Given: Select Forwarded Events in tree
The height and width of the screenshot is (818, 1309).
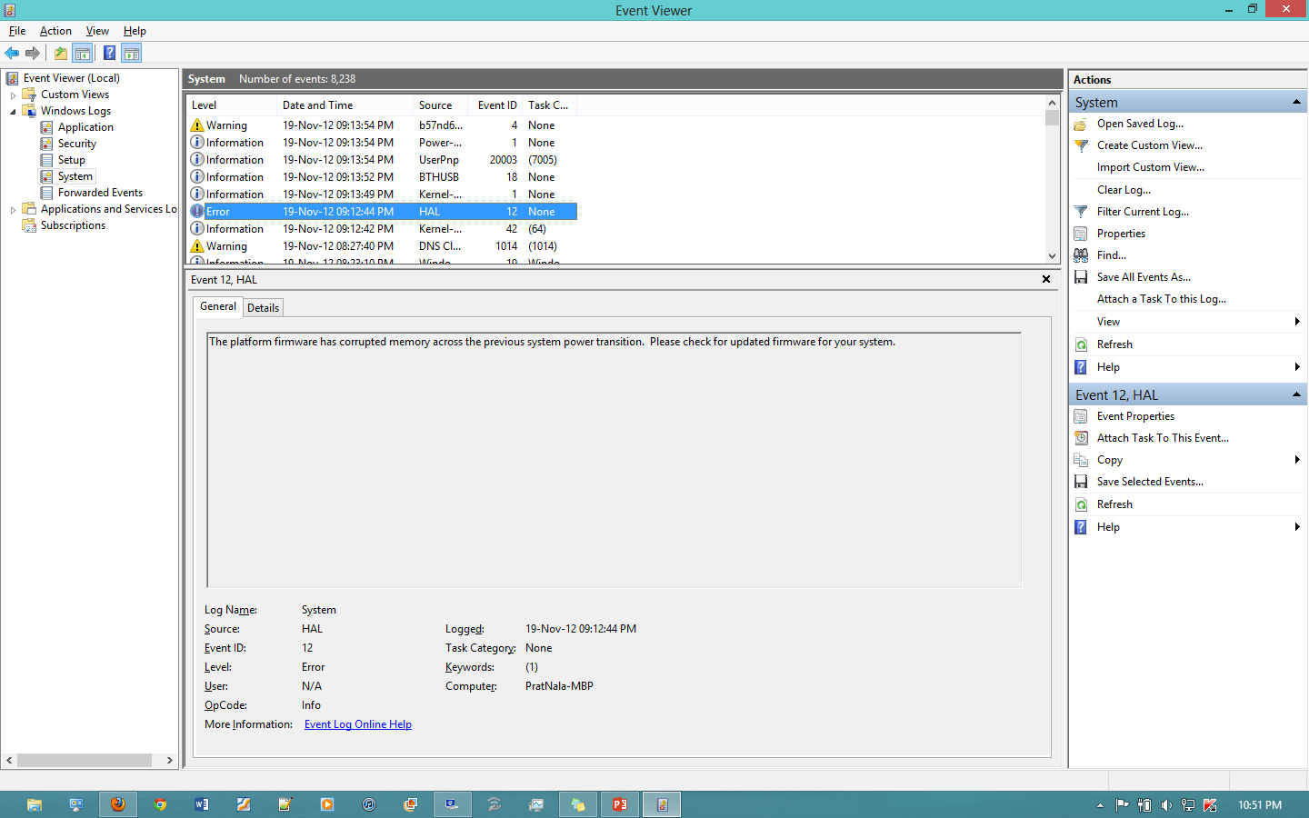Looking at the screenshot, I should pos(100,193).
